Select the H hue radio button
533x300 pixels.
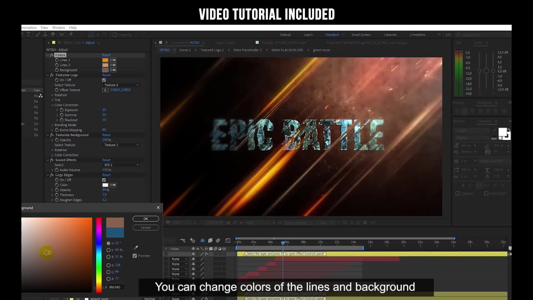(x=109, y=243)
